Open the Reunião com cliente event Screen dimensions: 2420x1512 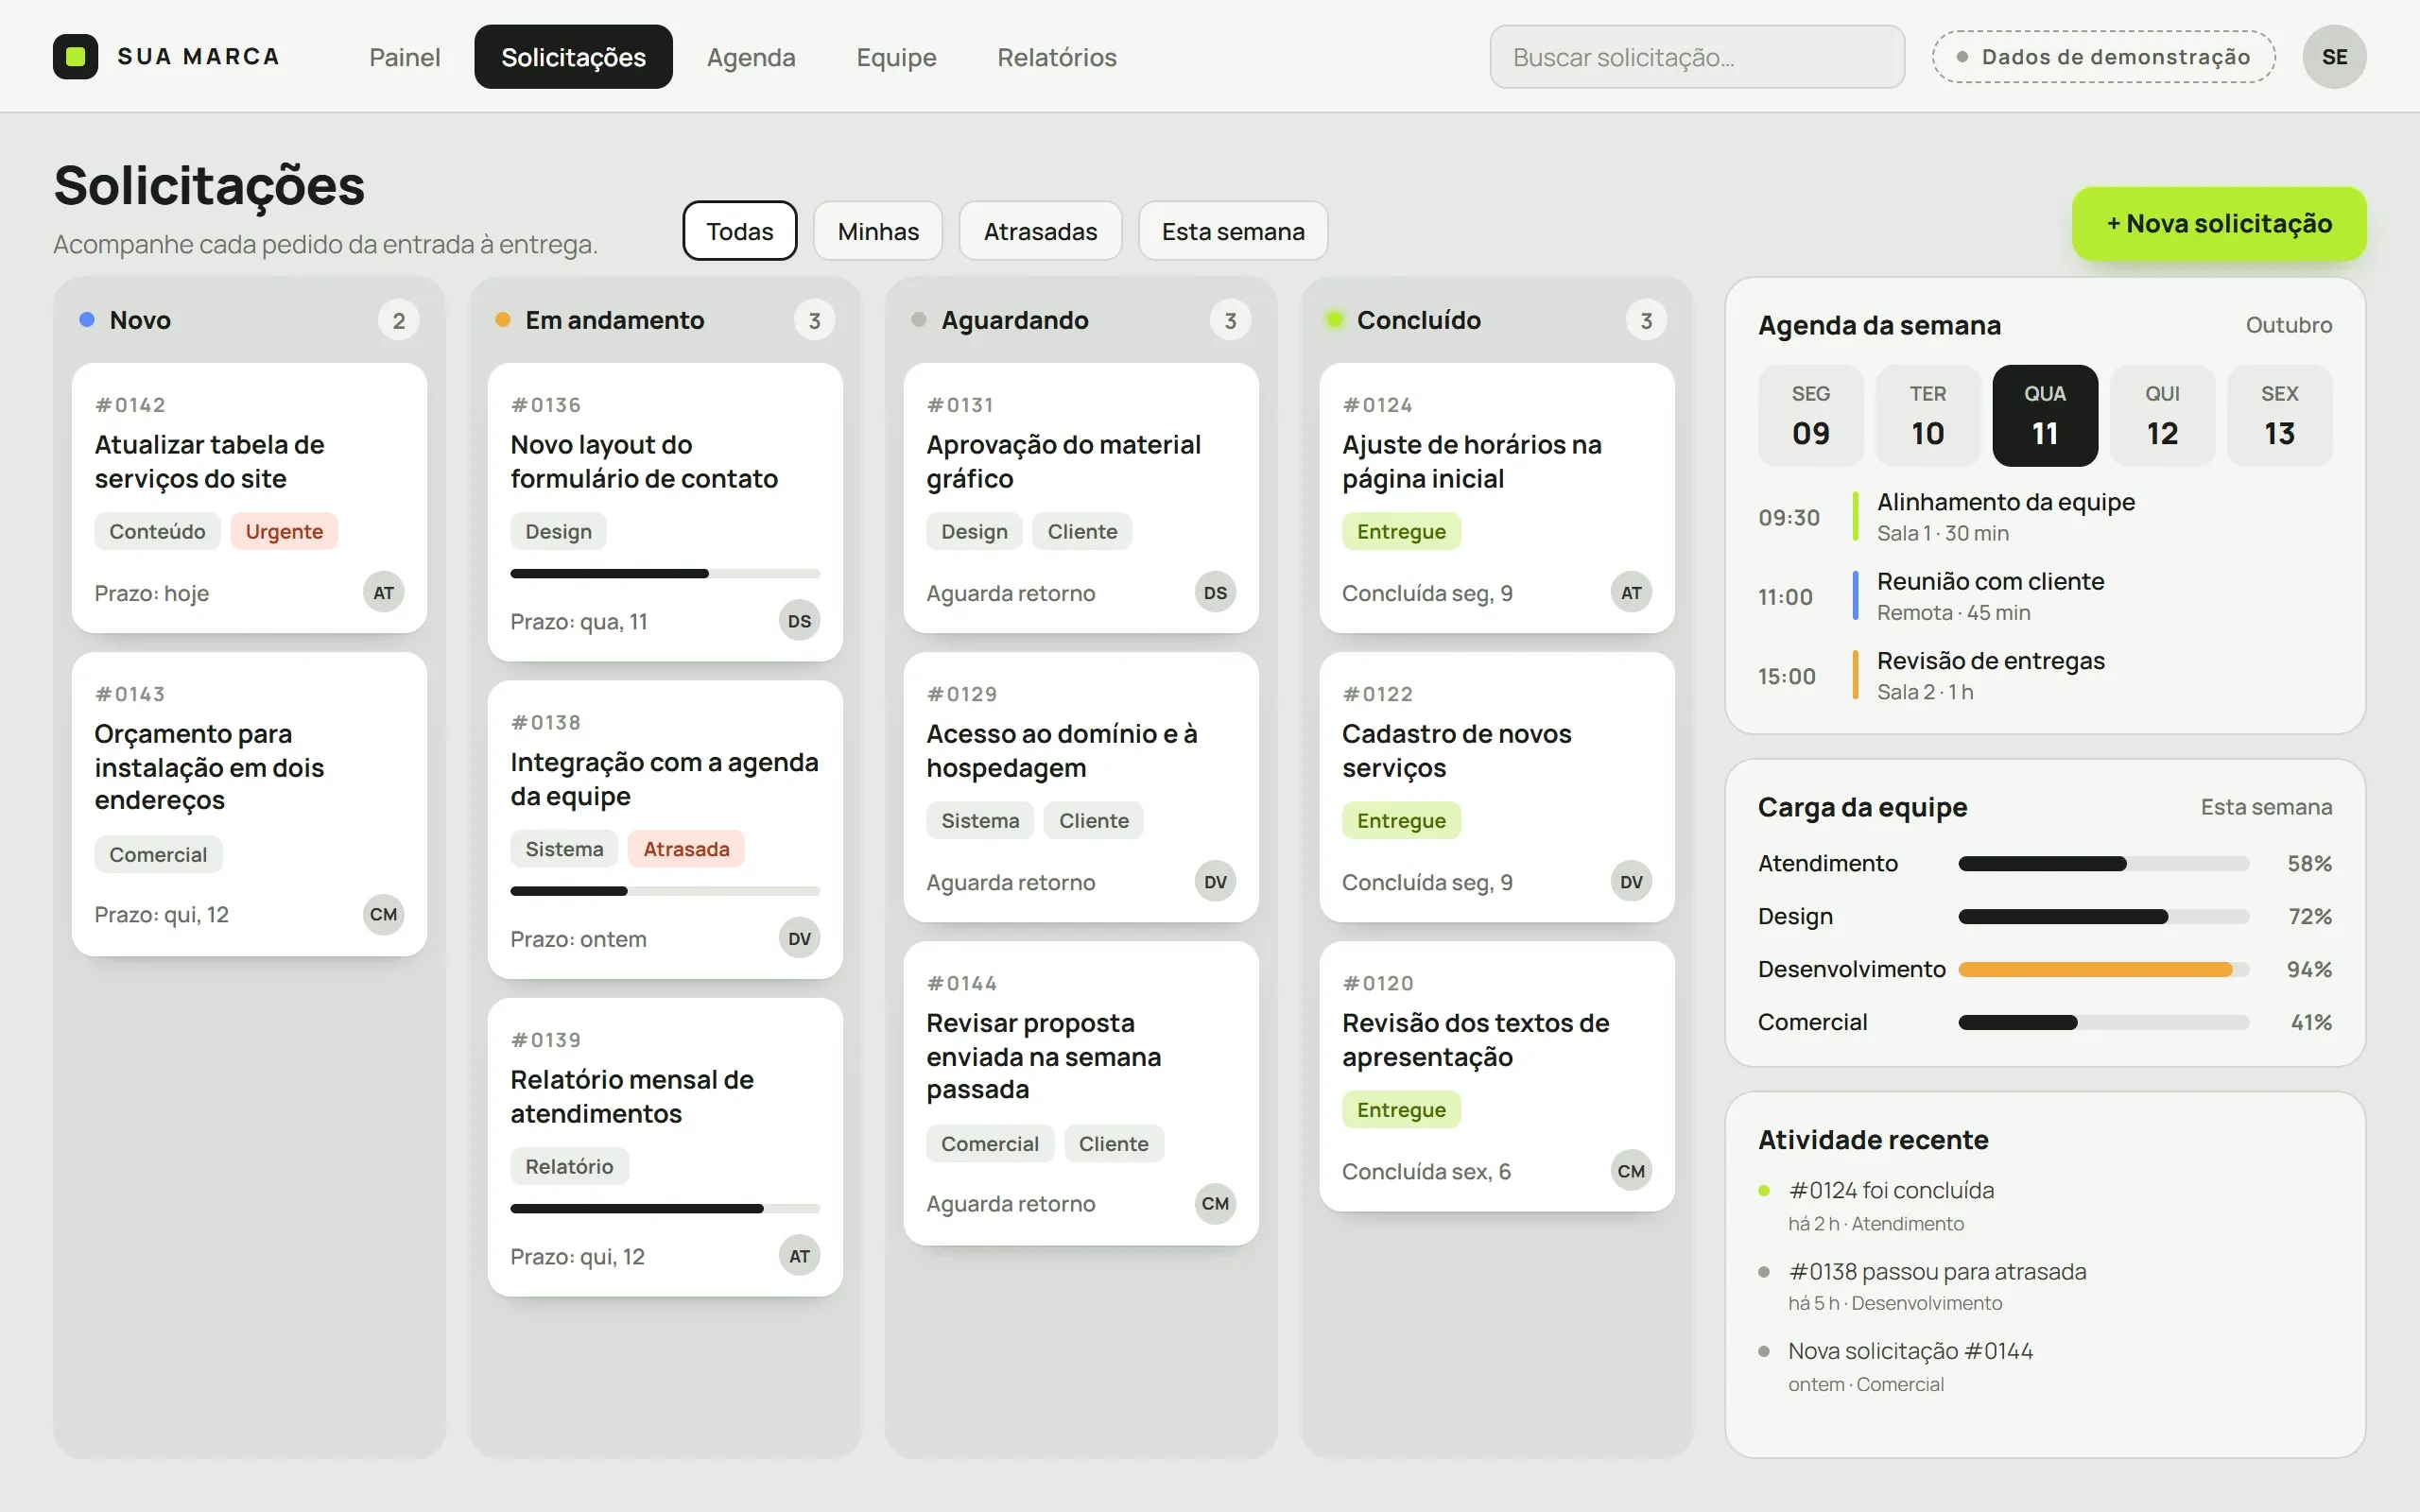[x=2044, y=596]
